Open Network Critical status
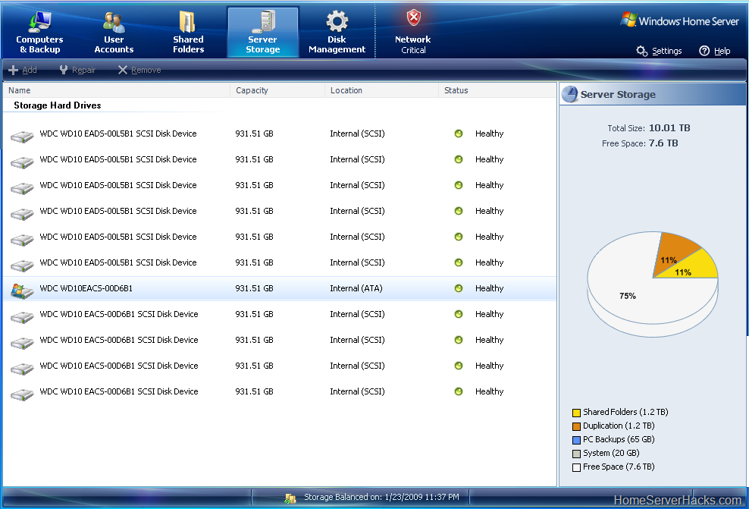The height and width of the screenshot is (509, 749). 413,33
